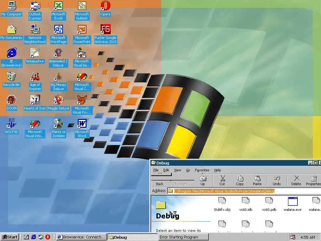Switch to Error Starting Program taskbar button
Viewport: 321px width, 241px height.
tap(183, 237)
